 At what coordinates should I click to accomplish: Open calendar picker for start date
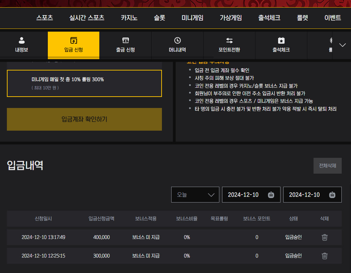271,195
